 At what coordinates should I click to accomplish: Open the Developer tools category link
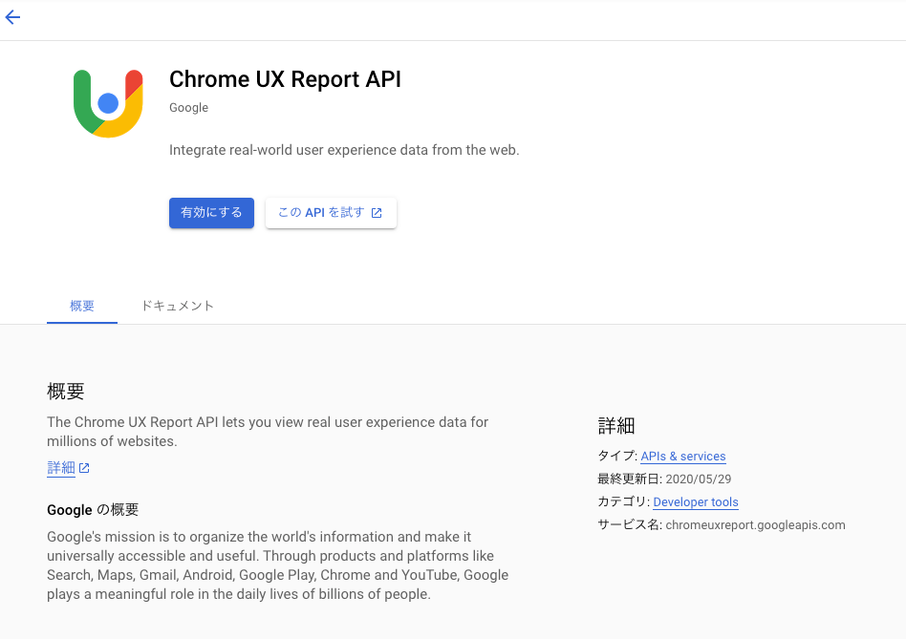click(x=696, y=502)
